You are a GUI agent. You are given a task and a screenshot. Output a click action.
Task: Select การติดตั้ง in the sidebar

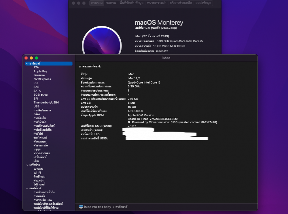(39, 196)
